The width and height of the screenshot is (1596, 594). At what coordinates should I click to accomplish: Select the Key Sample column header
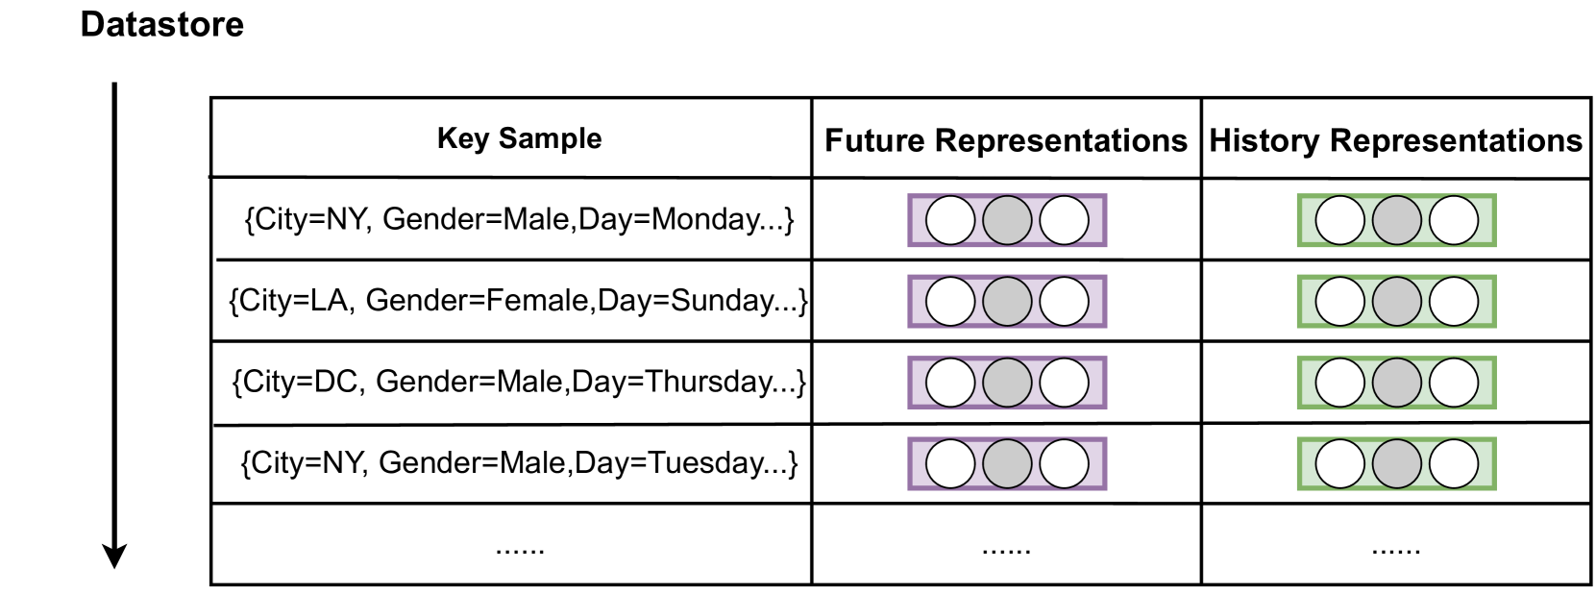pos(519,138)
